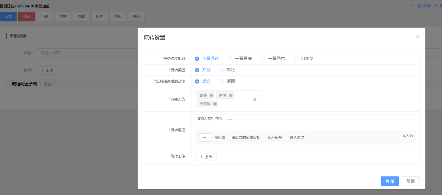Cancel the transfer settings dialog
The height and width of the screenshot is (195, 442).
click(410, 181)
